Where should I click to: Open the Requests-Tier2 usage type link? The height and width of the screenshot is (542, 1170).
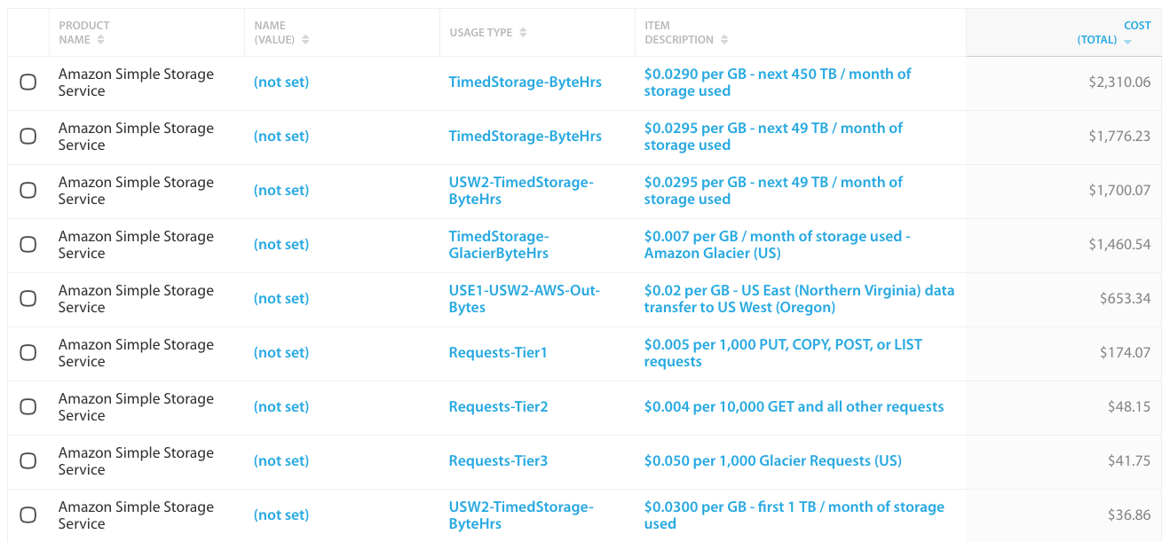click(x=498, y=406)
